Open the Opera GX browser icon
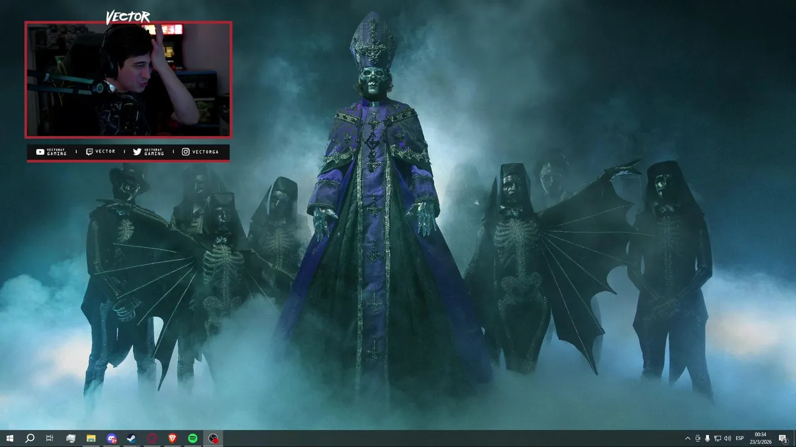Viewport: 796px width, 447px height. point(152,438)
